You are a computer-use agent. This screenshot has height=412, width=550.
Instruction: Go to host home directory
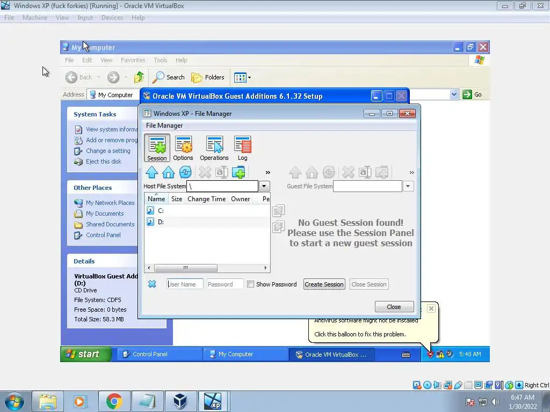coord(168,172)
